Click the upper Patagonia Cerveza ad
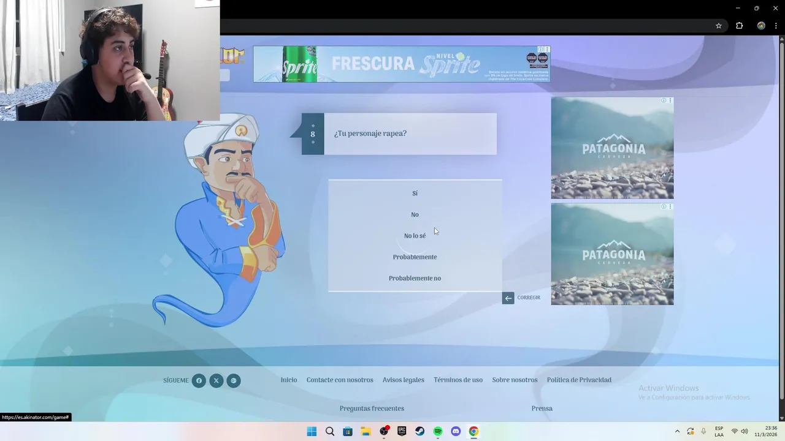 coord(612,148)
